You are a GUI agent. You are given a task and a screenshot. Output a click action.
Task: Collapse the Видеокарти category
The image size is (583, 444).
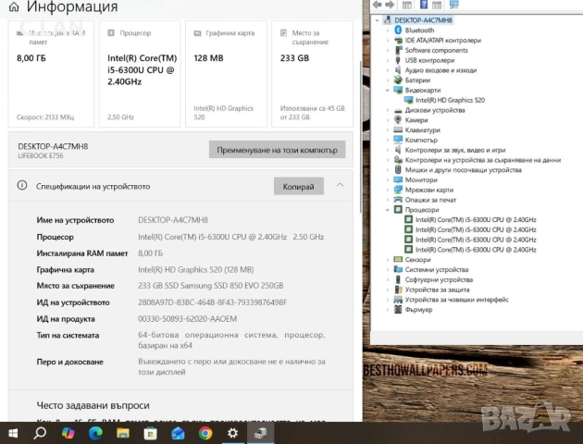(388, 90)
